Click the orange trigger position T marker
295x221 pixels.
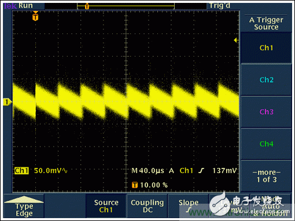(x=35, y=16)
